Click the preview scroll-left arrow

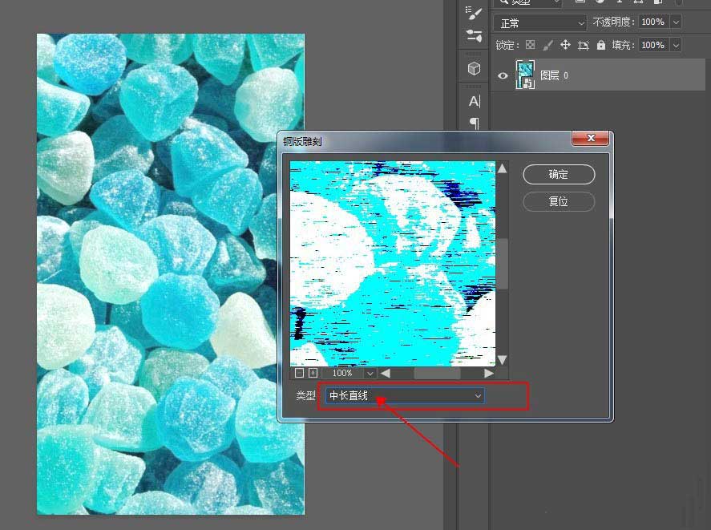click(386, 373)
